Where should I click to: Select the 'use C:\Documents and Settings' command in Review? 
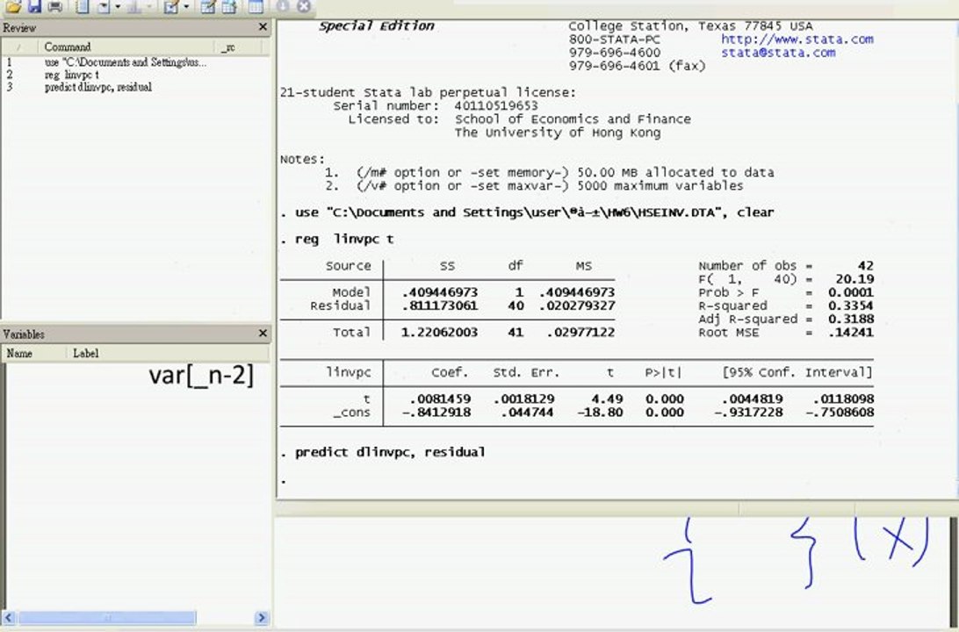[126, 62]
